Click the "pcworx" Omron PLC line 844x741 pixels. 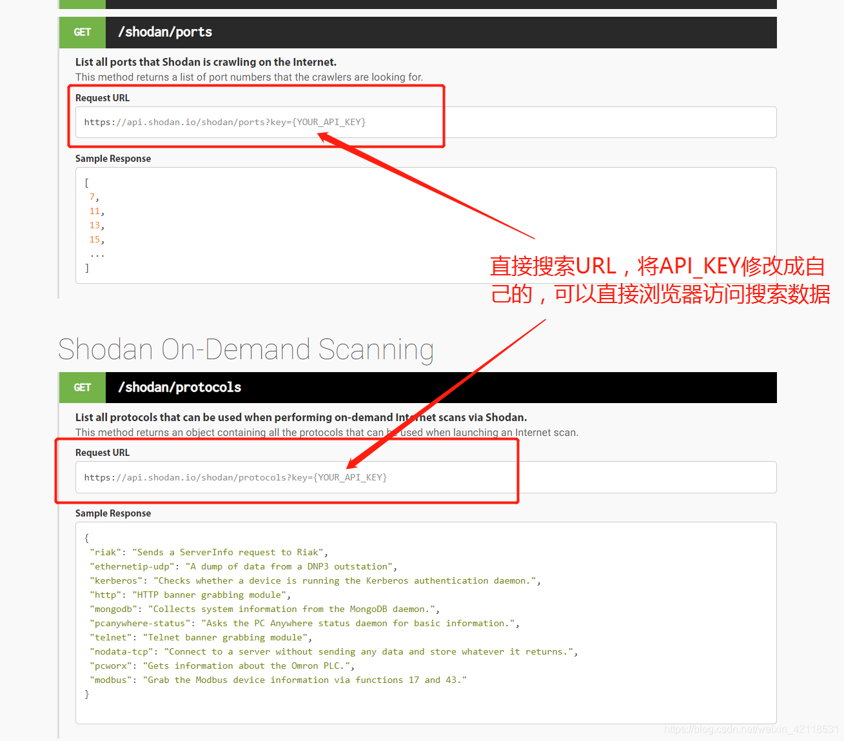pos(222,666)
